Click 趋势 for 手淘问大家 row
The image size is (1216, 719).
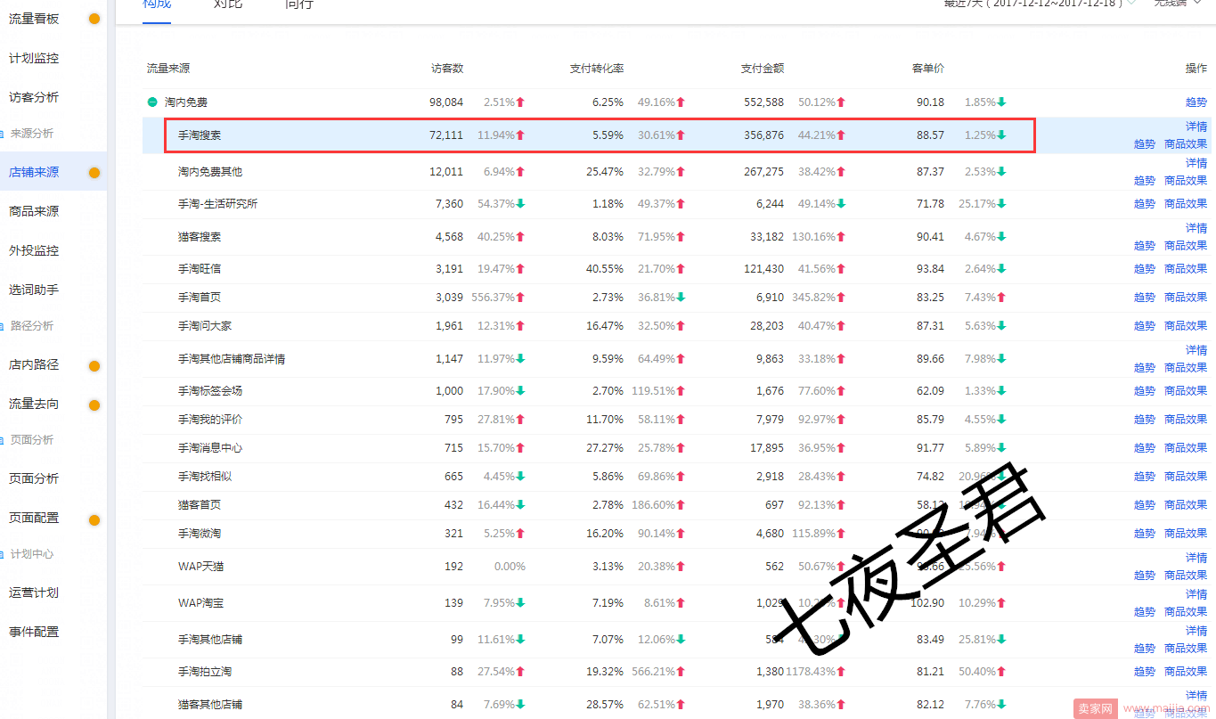click(1145, 325)
